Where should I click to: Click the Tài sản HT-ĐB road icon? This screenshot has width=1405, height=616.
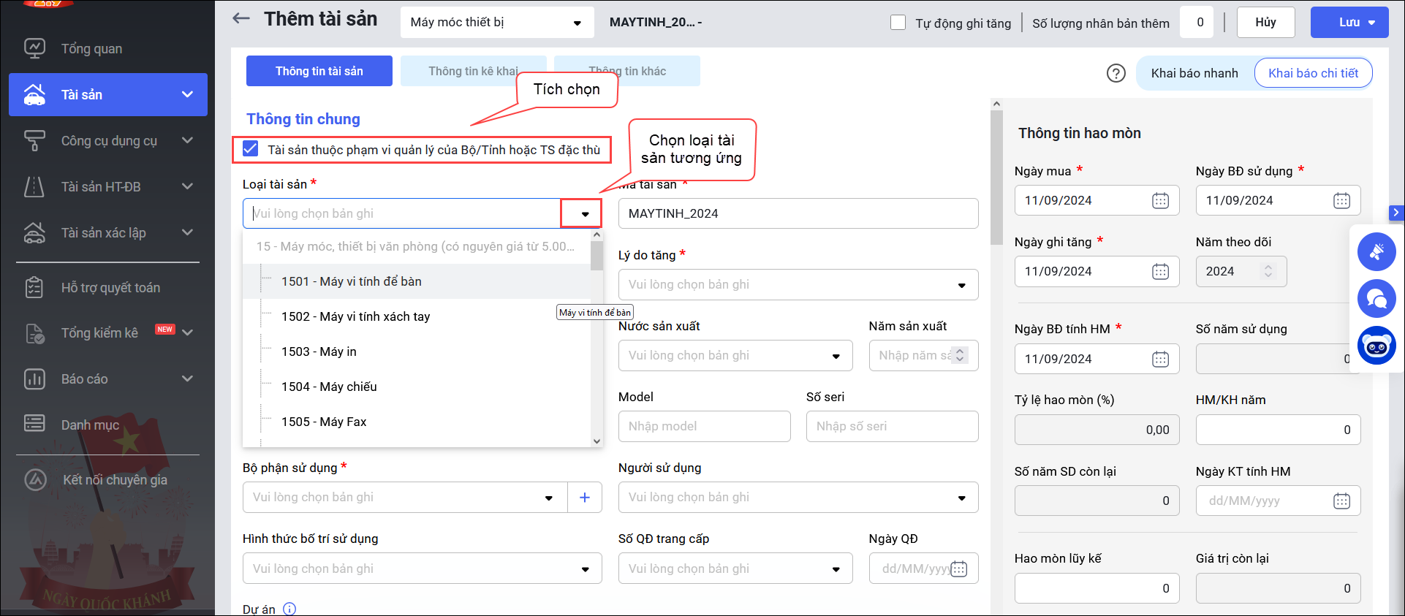point(34,186)
